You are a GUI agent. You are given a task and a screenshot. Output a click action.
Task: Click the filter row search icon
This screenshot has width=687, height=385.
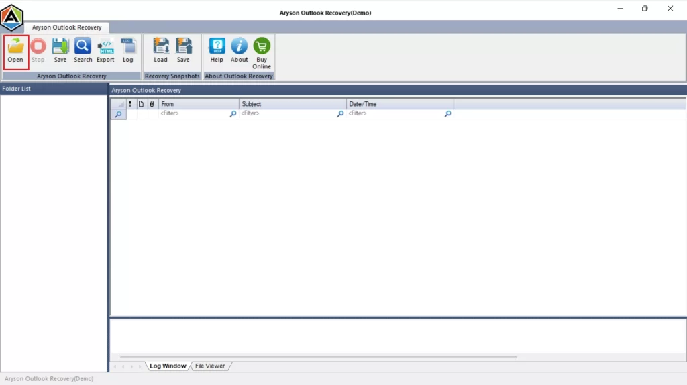pos(118,114)
